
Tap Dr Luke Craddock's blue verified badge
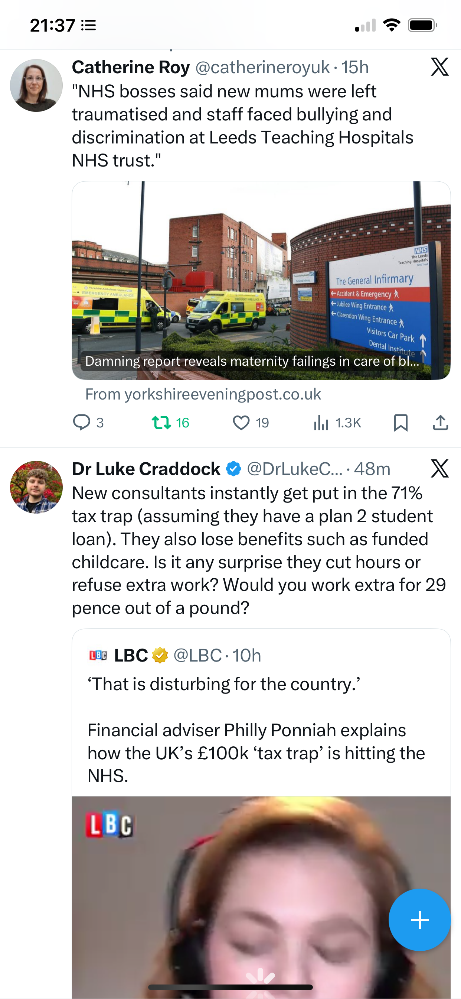[x=233, y=469]
